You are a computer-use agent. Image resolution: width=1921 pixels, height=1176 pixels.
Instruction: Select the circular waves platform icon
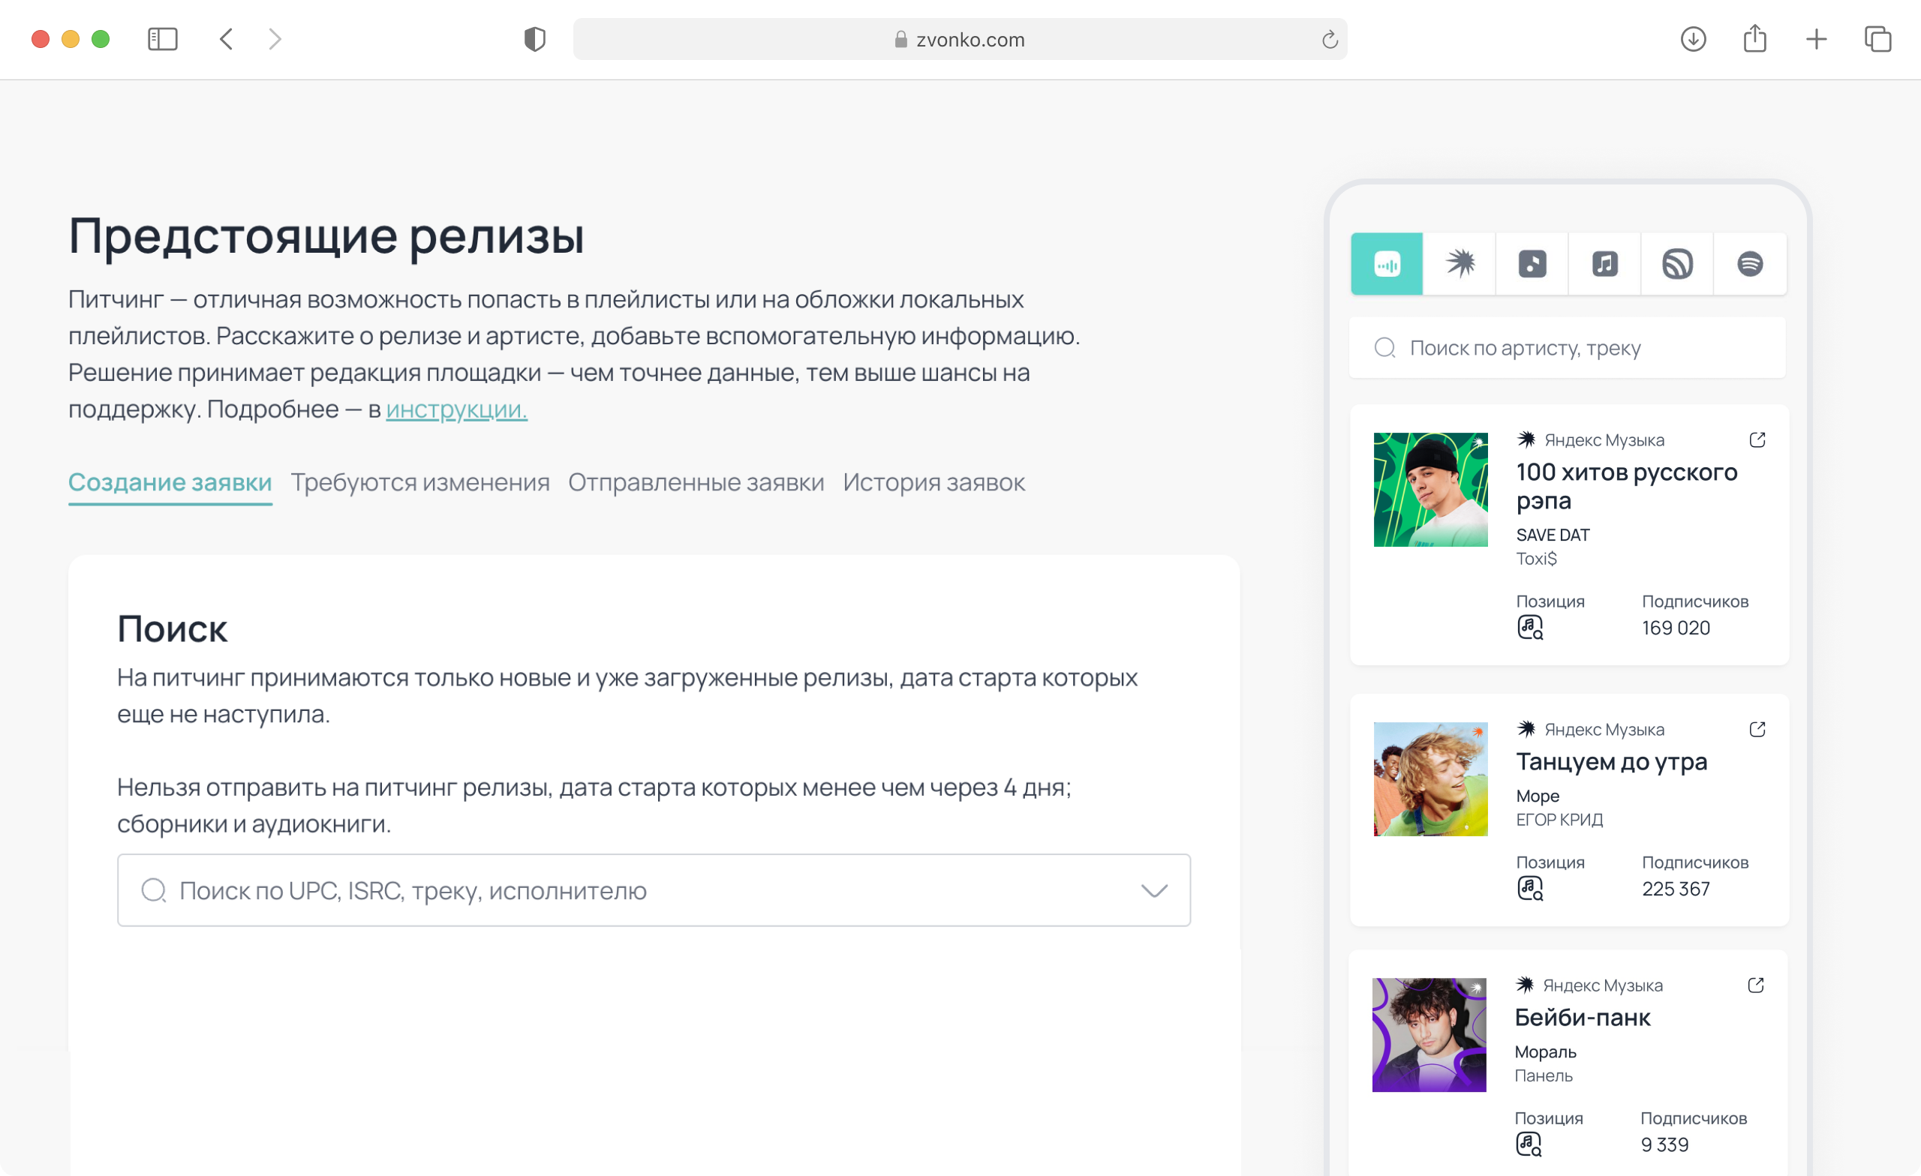1677,263
